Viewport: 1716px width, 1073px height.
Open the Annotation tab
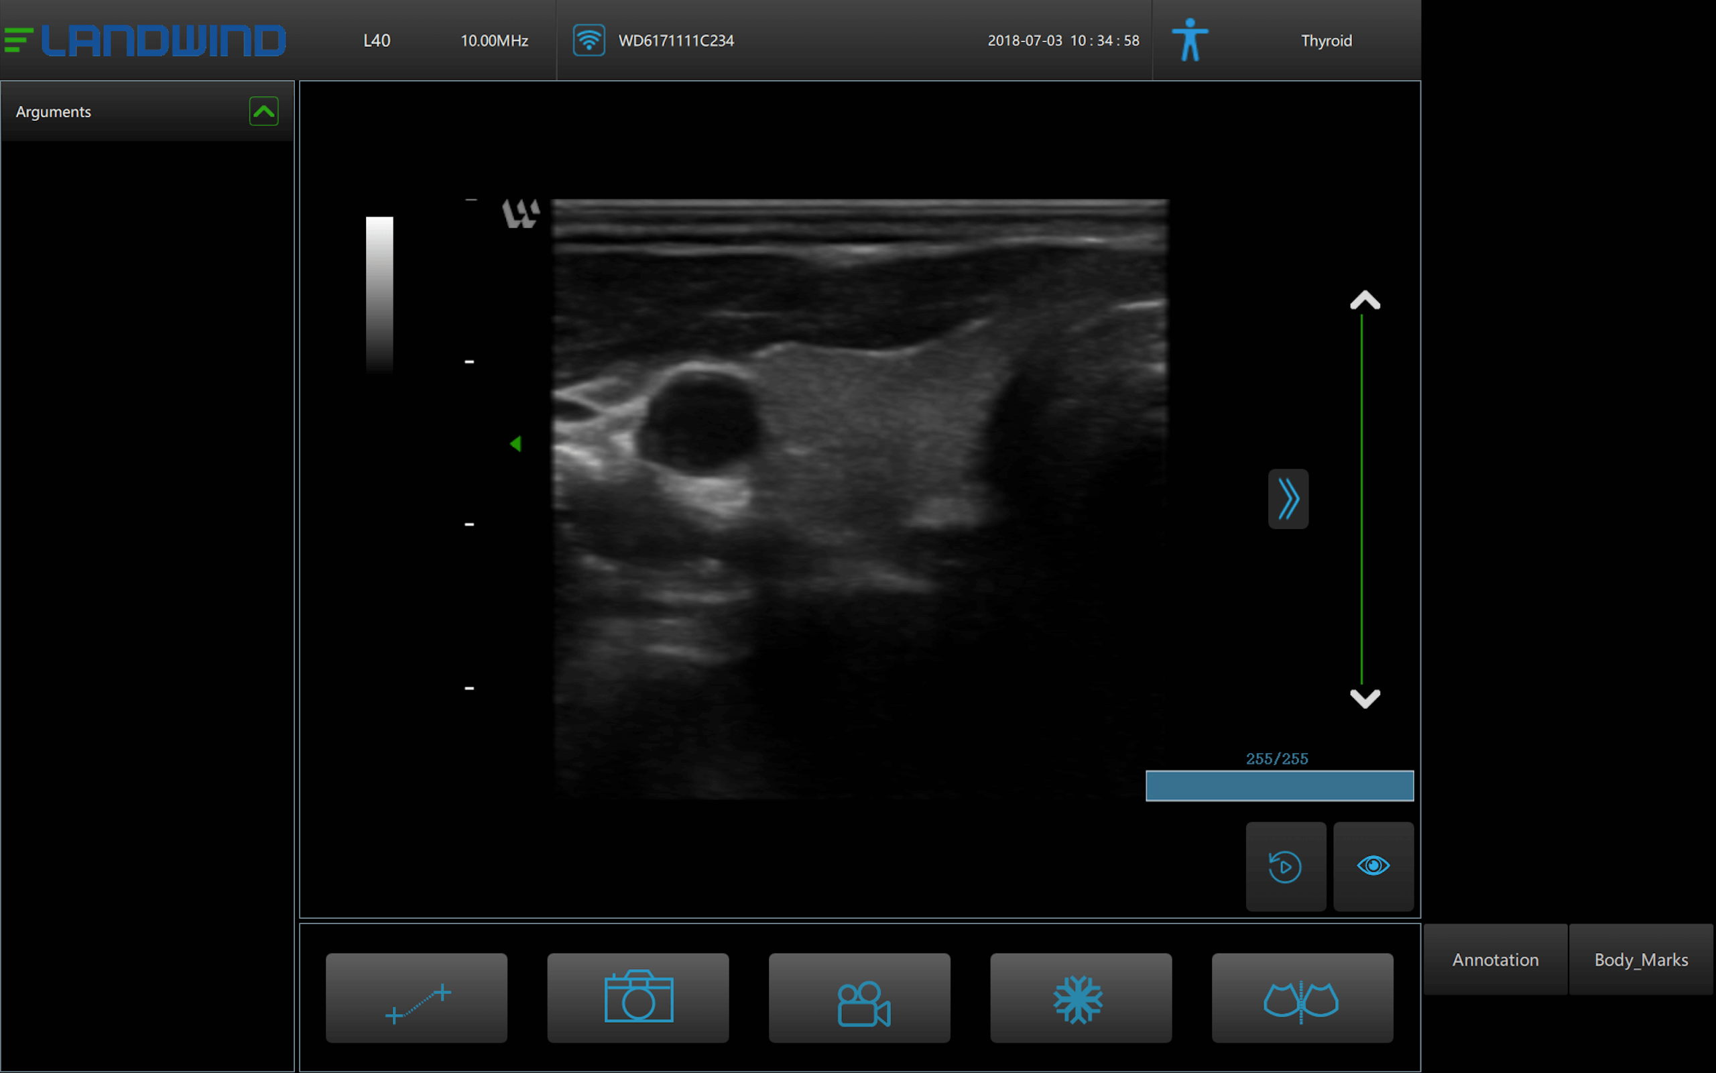pos(1495,960)
